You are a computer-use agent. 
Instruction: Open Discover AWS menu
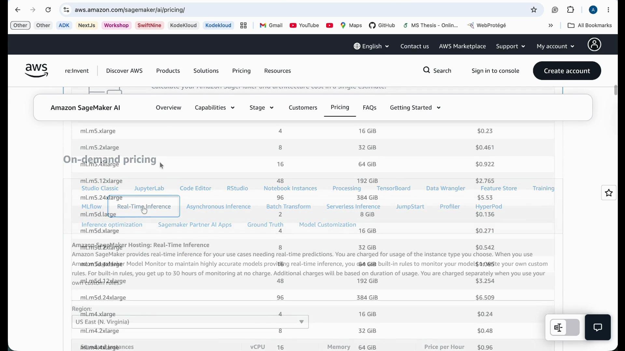pyautogui.click(x=124, y=71)
